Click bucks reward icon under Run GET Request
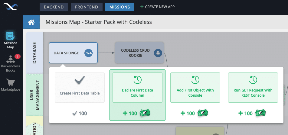 click(x=260, y=113)
